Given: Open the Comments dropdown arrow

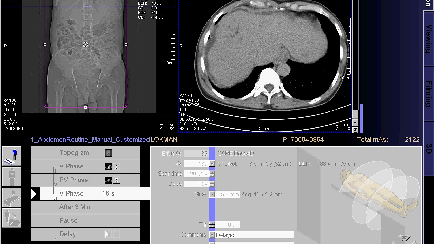Looking at the screenshot, I should click(x=212, y=235).
